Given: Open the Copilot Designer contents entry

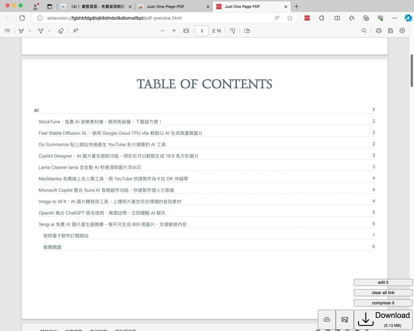Looking at the screenshot, I should point(207,156).
